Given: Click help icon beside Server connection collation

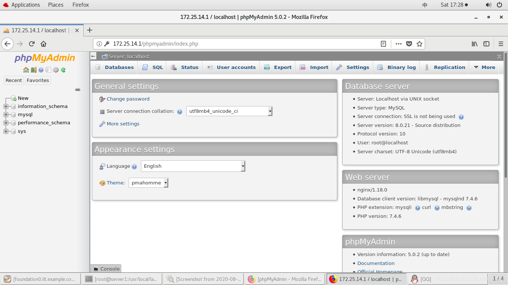Looking at the screenshot, I should (180, 112).
